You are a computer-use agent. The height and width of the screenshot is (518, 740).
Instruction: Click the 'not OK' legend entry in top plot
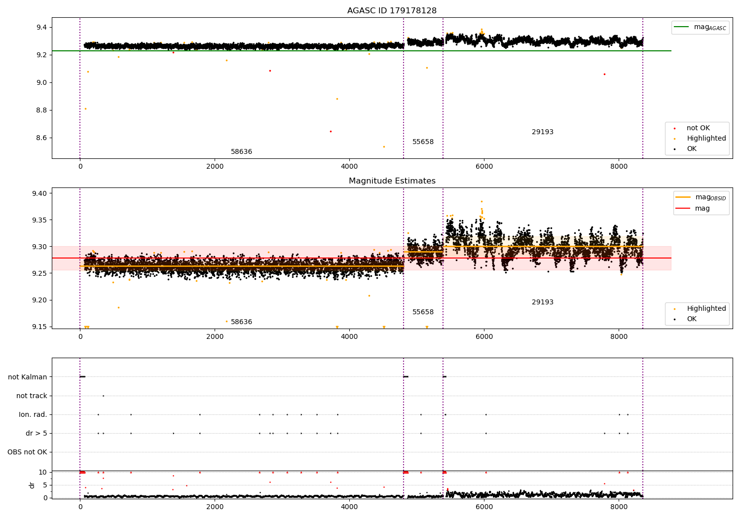click(698, 128)
